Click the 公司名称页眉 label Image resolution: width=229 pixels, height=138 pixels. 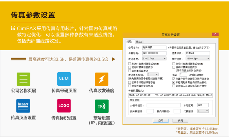pos(23,91)
